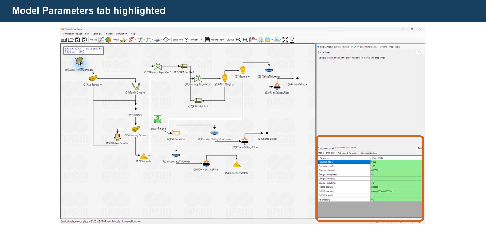The image size is (486, 226).
Task: Click Show stream input data
Action: 364,47
